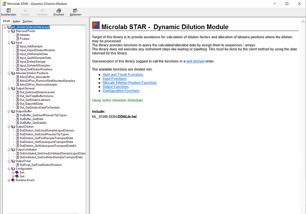Collapse the Input branch expander
306x214 pixels.
9,43
